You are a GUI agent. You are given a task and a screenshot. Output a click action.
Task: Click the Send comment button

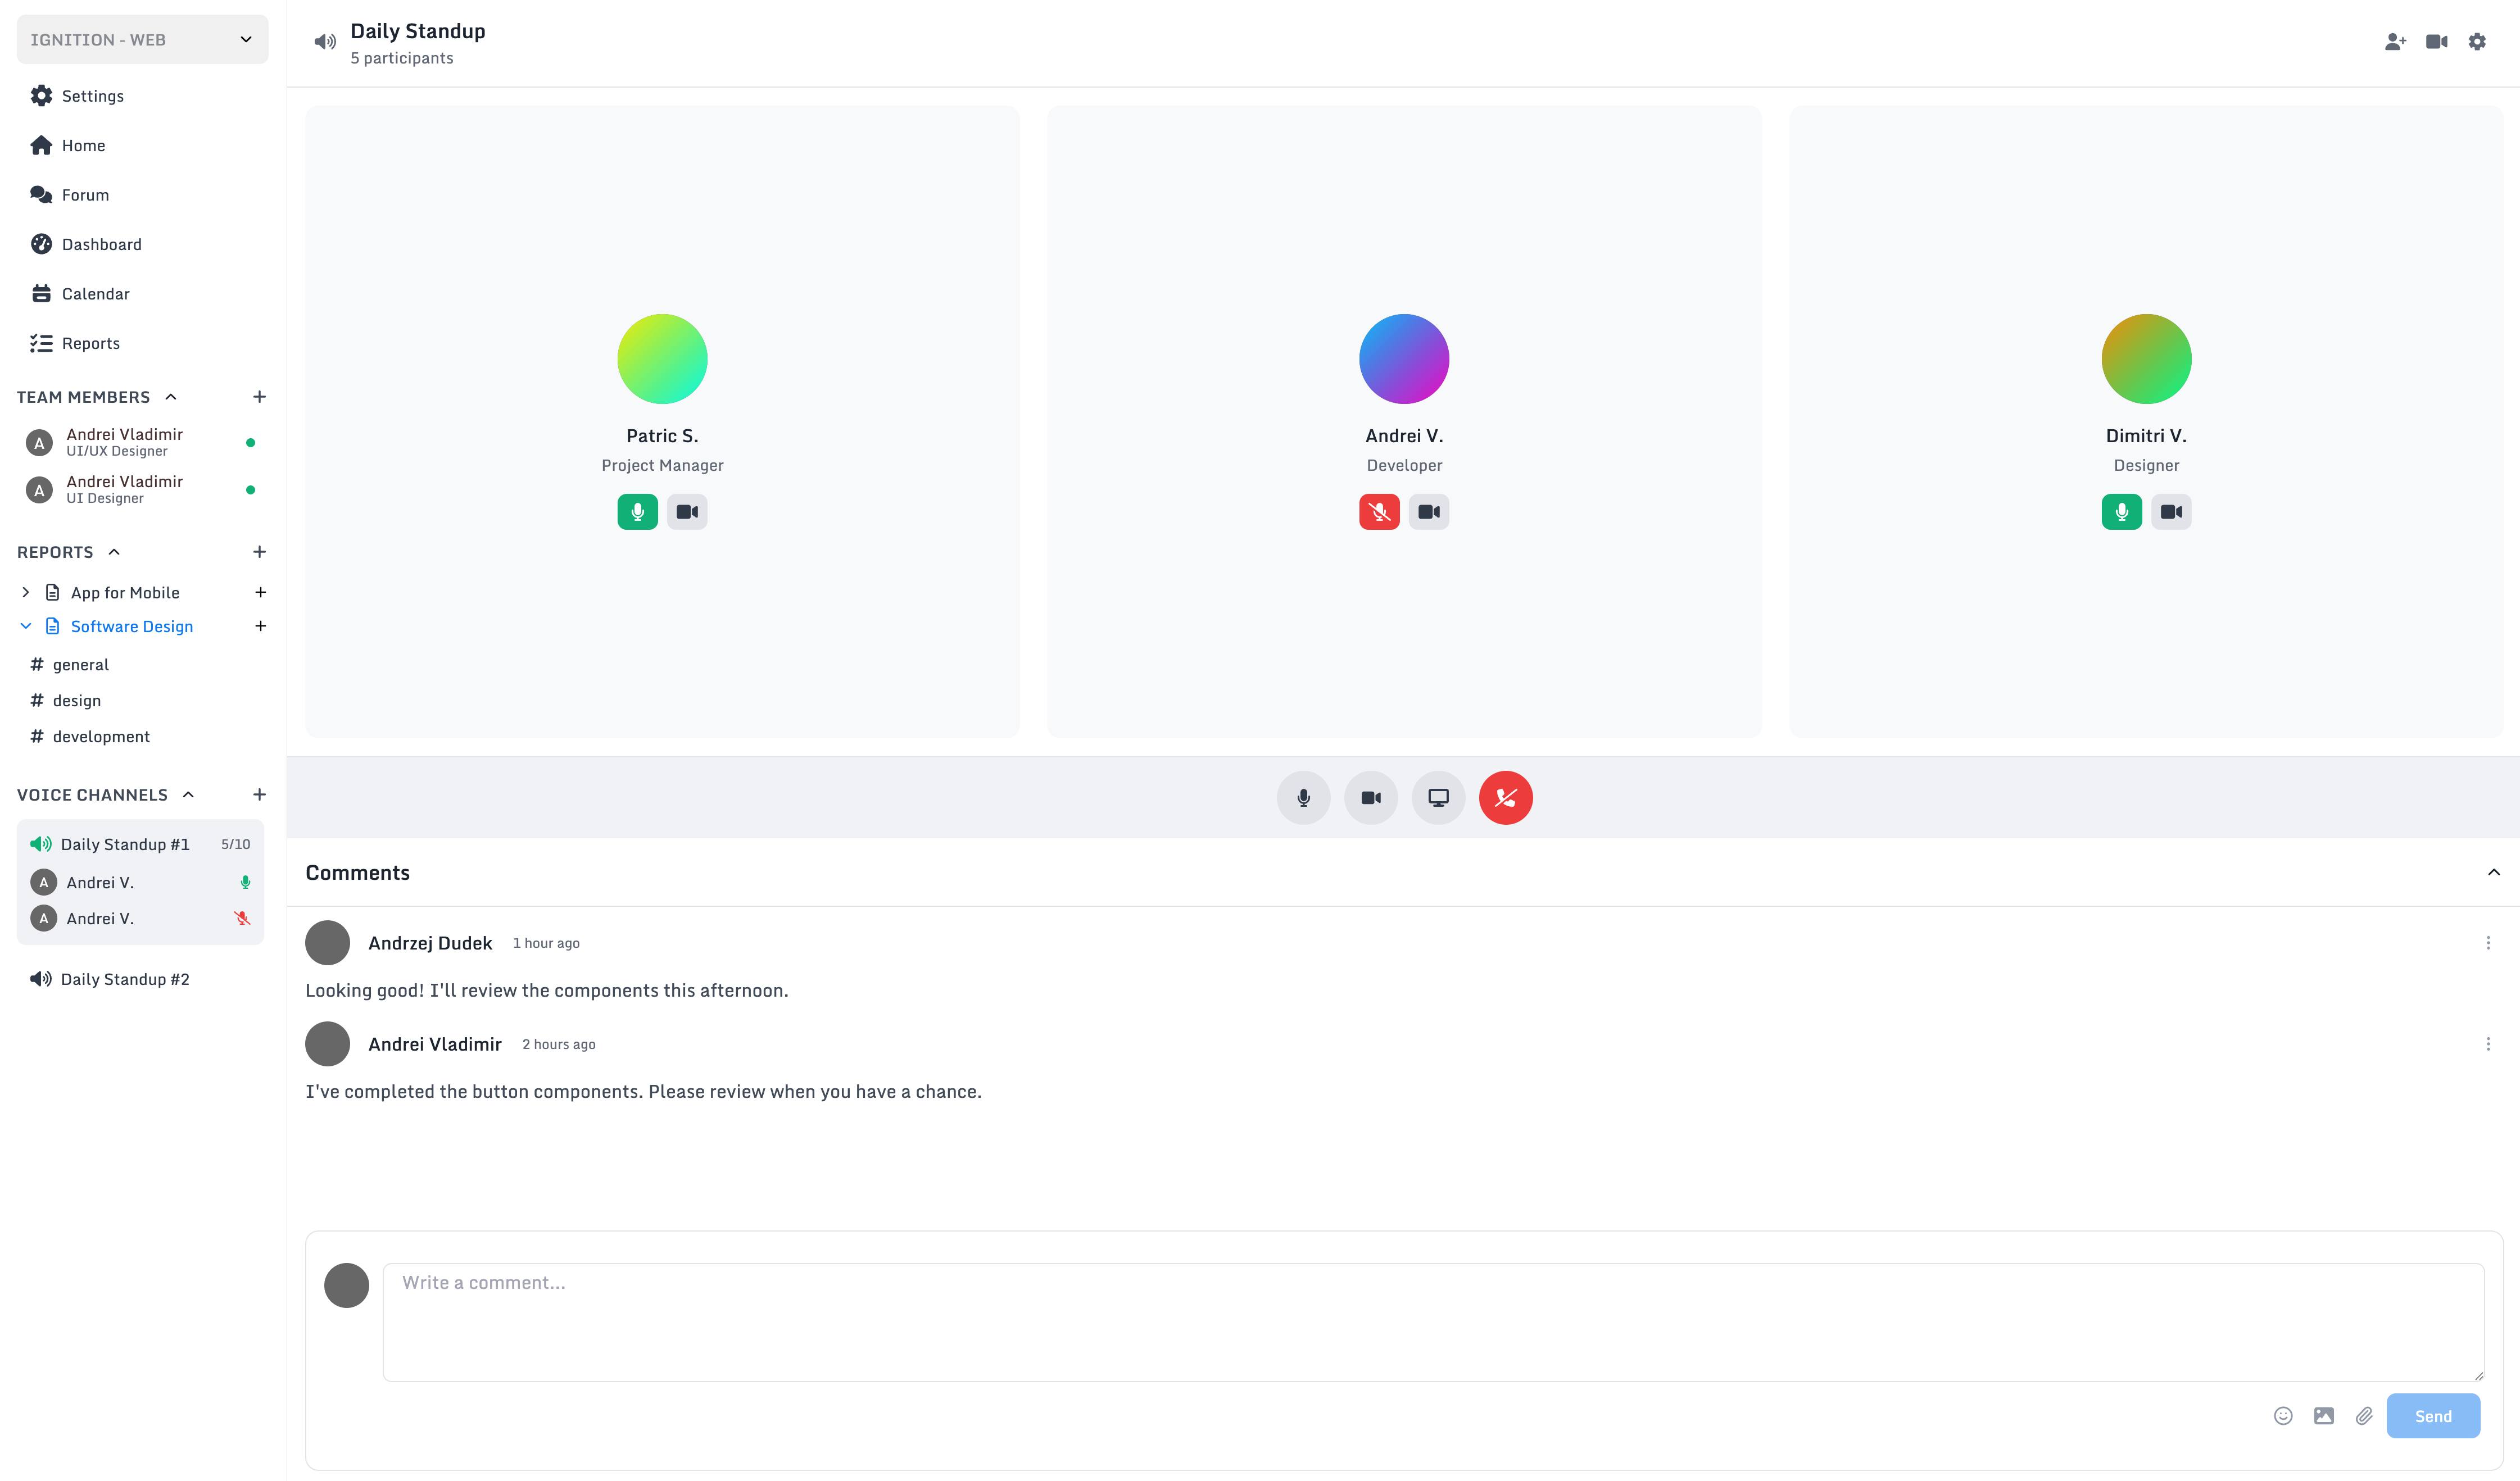2432,1416
